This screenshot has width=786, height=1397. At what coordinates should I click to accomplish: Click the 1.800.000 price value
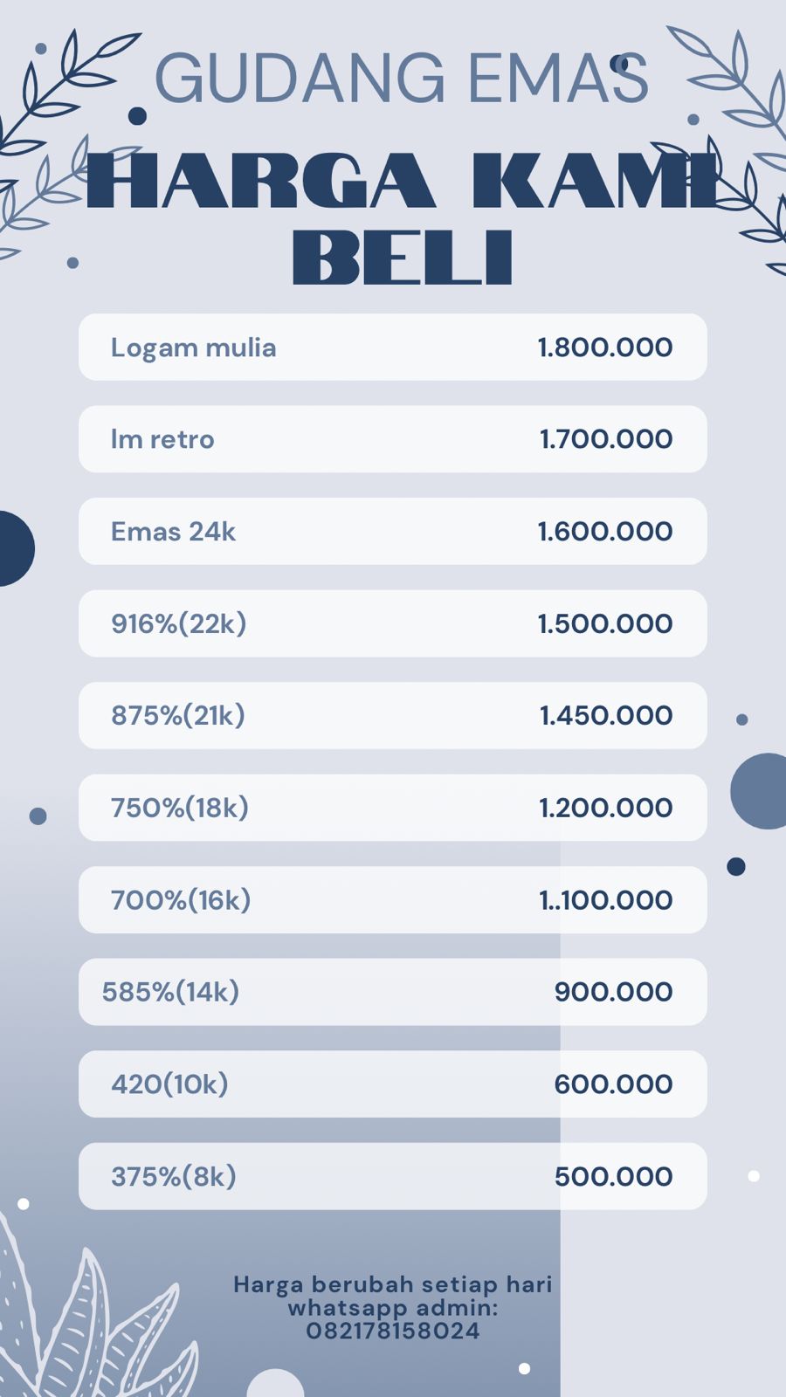[x=604, y=348]
